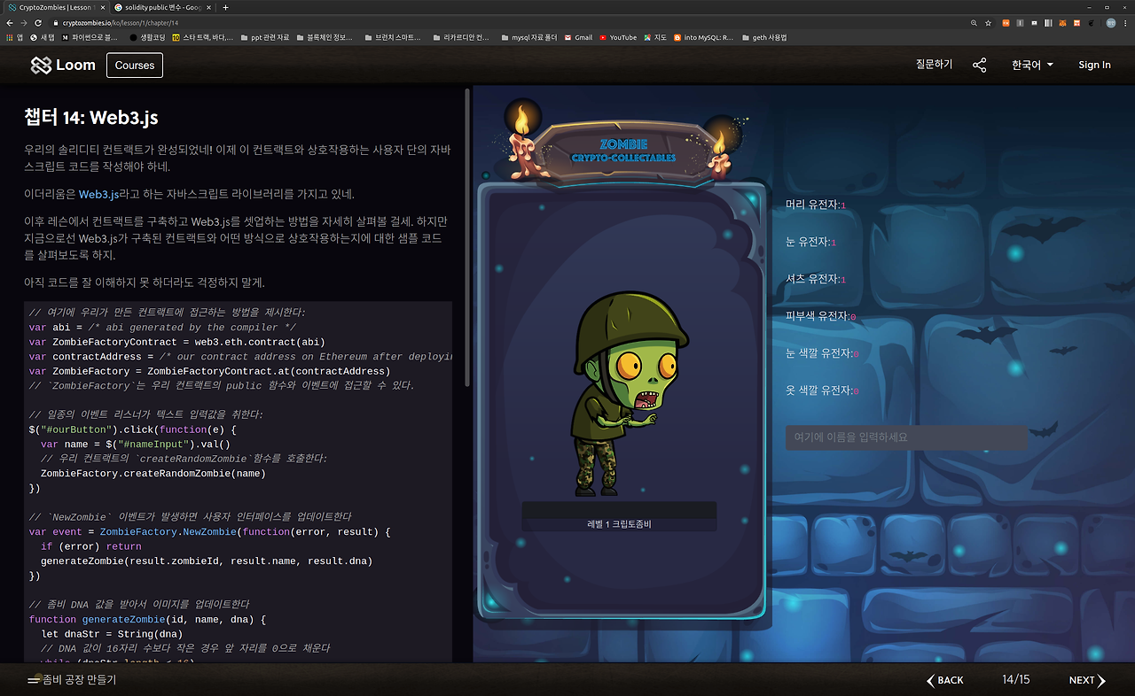Screen dimensions: 1135x696
Task: Bookmark this page with star icon
Action: click(989, 22)
